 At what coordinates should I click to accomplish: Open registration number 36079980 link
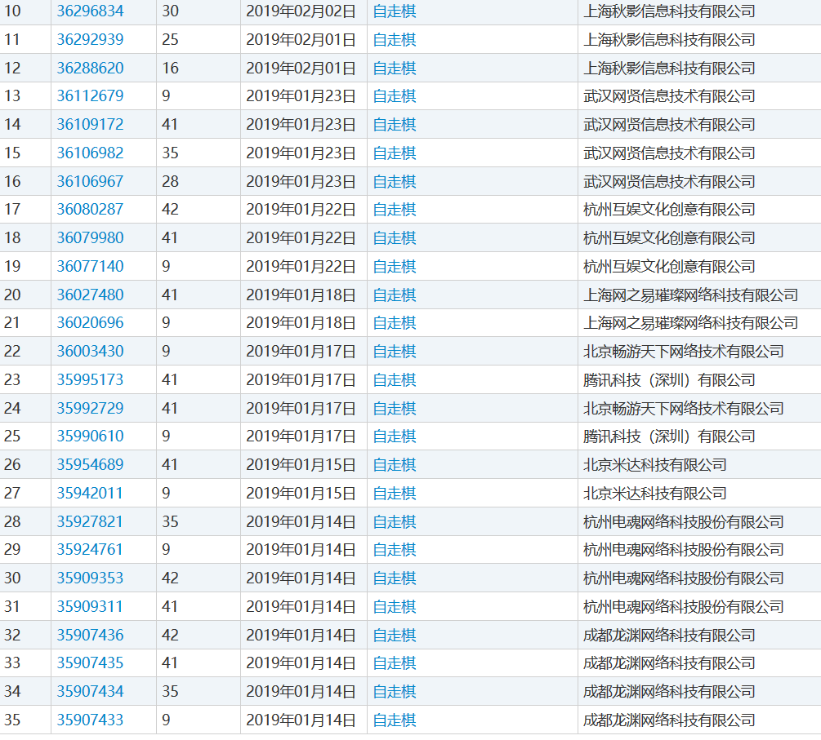pos(90,237)
